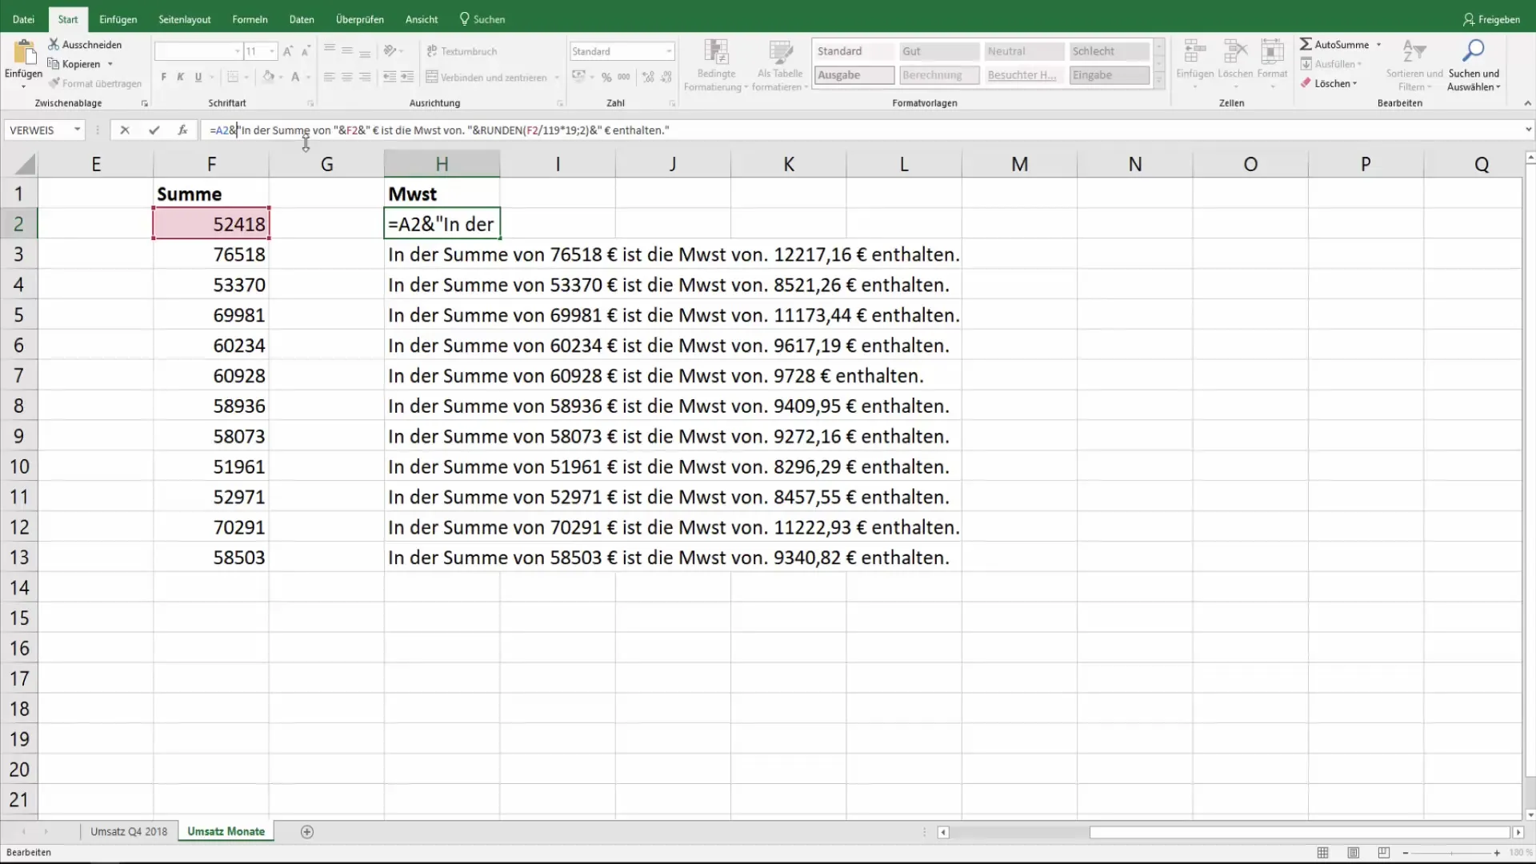Viewport: 1536px width, 864px height.
Task: Click the percent style icon
Action: point(606,78)
